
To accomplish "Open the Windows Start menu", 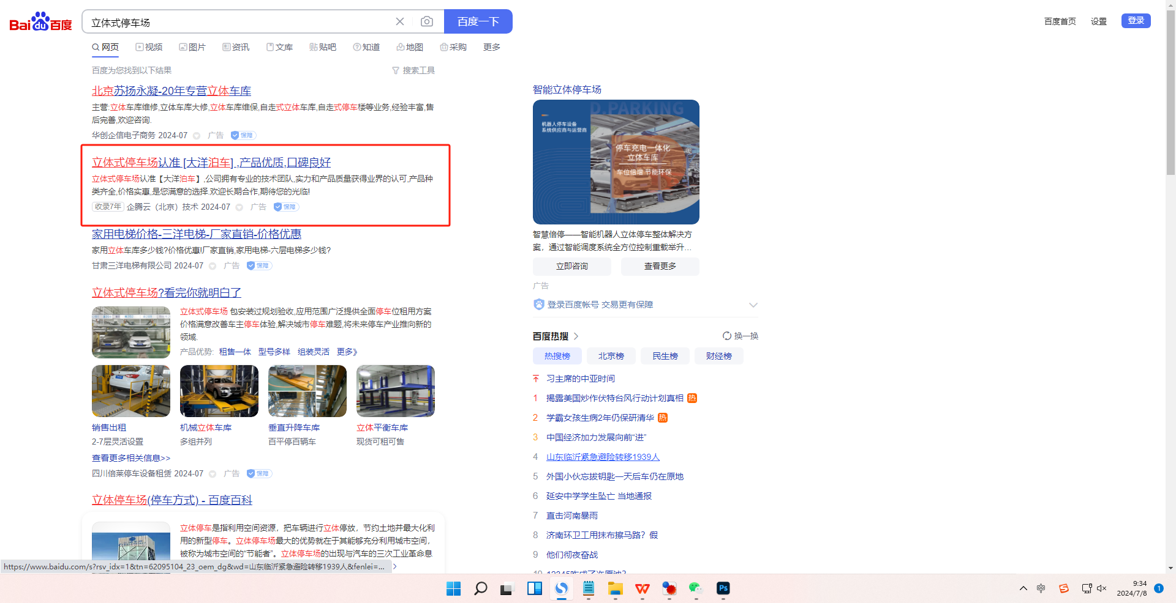I will tap(453, 588).
